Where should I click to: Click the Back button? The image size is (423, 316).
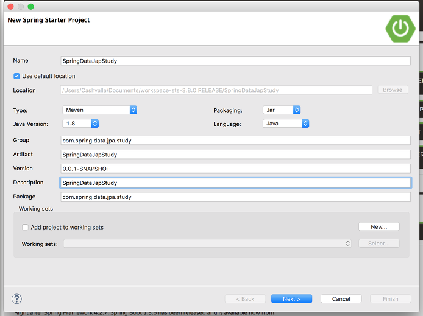tap(245, 299)
